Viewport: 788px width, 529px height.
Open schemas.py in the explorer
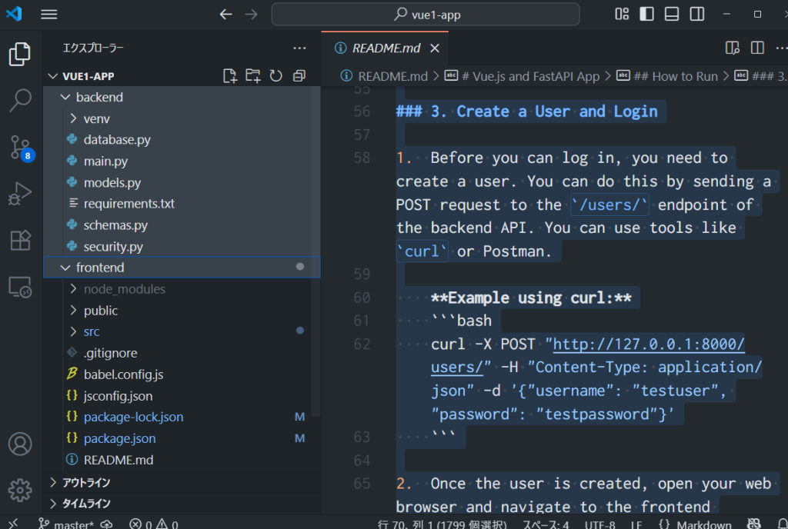pos(182,225)
